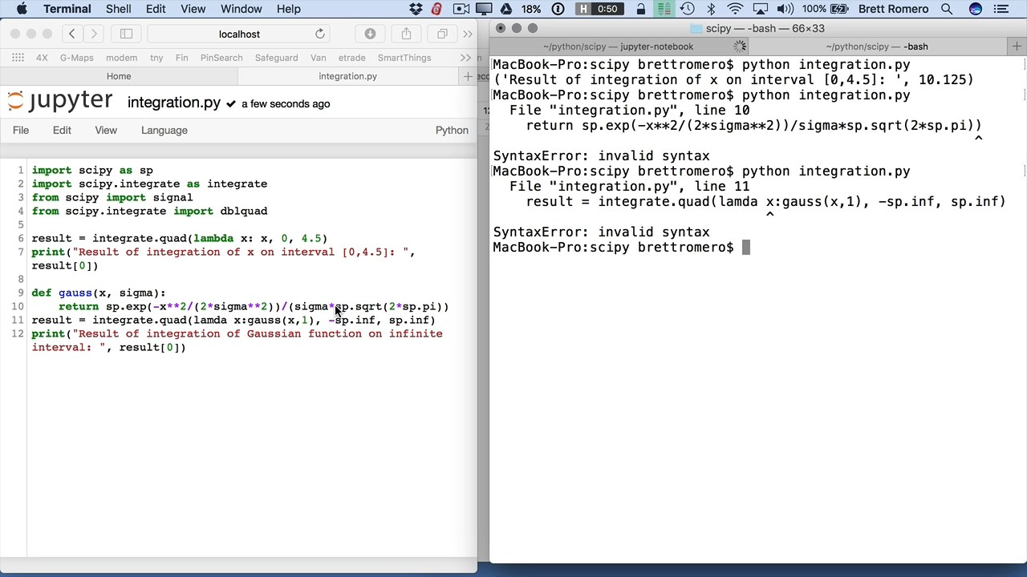Open the G-Maps bookmark
The width and height of the screenshot is (1027, 577).
coord(76,58)
